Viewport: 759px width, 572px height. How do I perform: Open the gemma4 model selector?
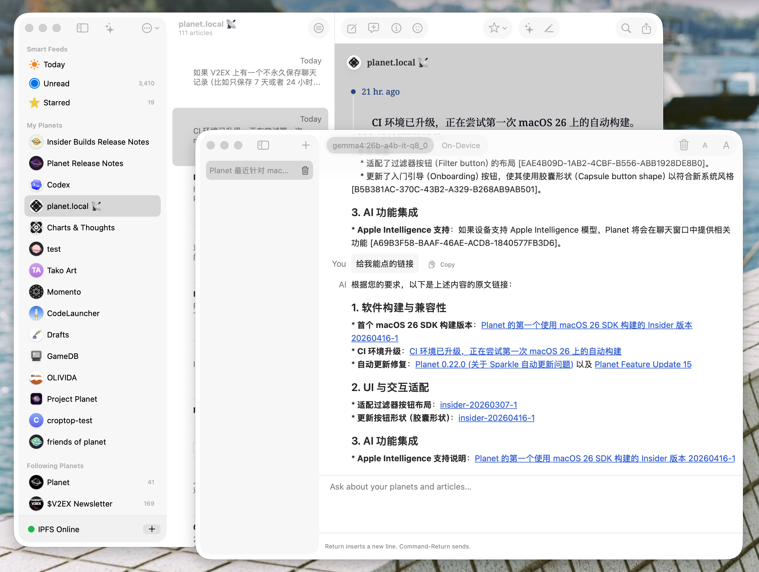[379, 146]
